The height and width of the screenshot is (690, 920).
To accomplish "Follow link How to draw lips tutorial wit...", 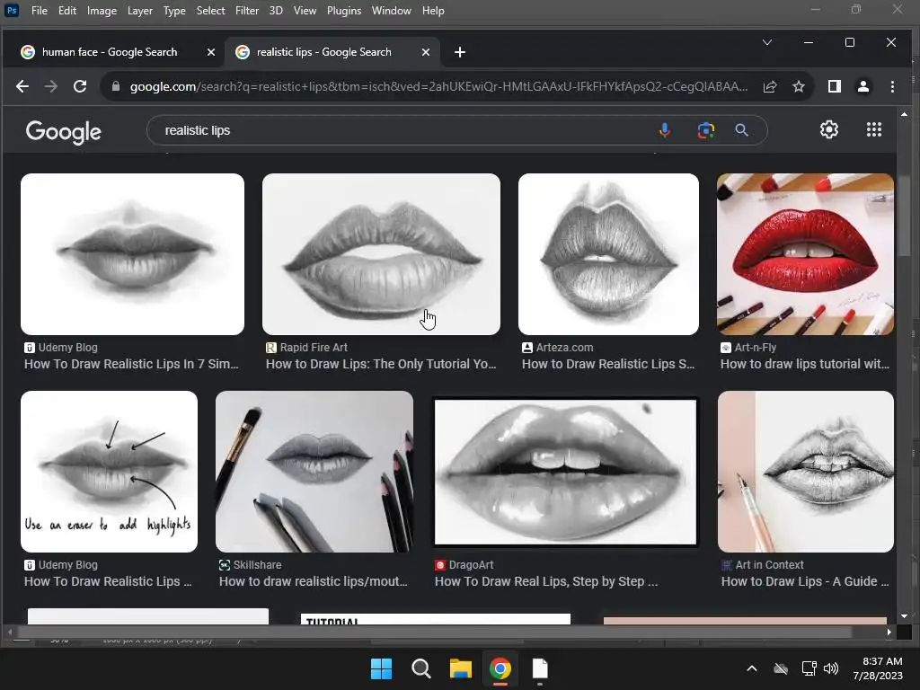I will 805,365.
